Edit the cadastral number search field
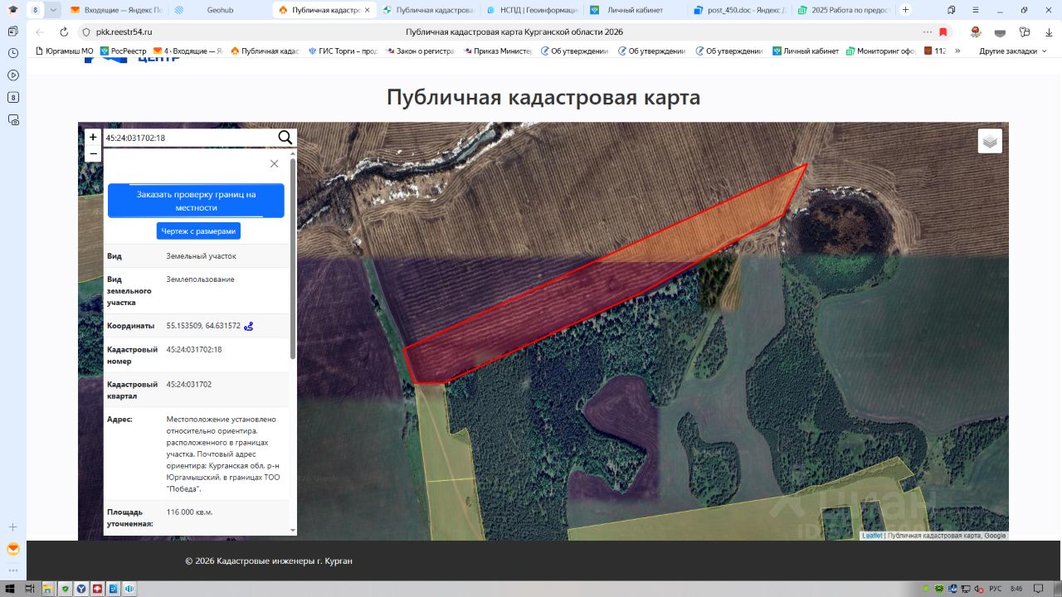This screenshot has width=1062, height=597. (190, 138)
